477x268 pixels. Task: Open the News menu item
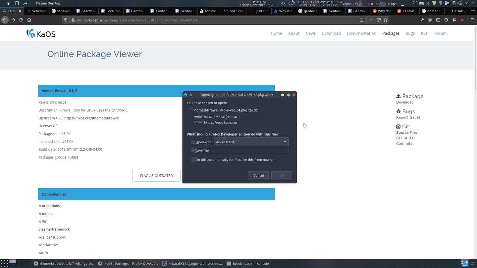coord(310,33)
